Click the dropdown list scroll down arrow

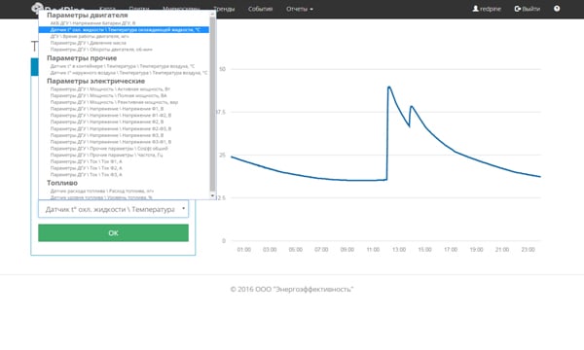click(212, 195)
